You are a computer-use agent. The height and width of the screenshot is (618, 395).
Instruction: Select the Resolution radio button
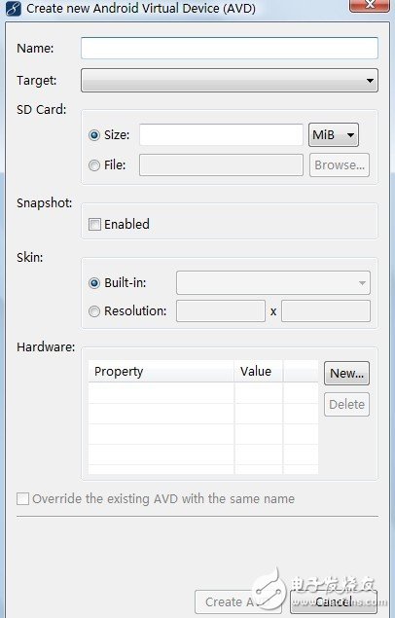94,311
